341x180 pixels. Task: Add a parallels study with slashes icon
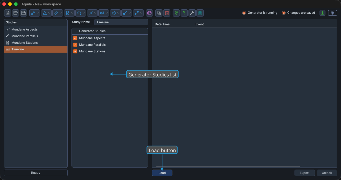tap(56, 13)
